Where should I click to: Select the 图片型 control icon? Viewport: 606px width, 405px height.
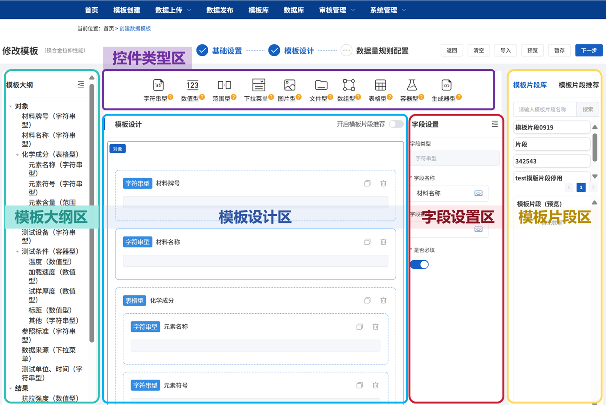pos(290,85)
